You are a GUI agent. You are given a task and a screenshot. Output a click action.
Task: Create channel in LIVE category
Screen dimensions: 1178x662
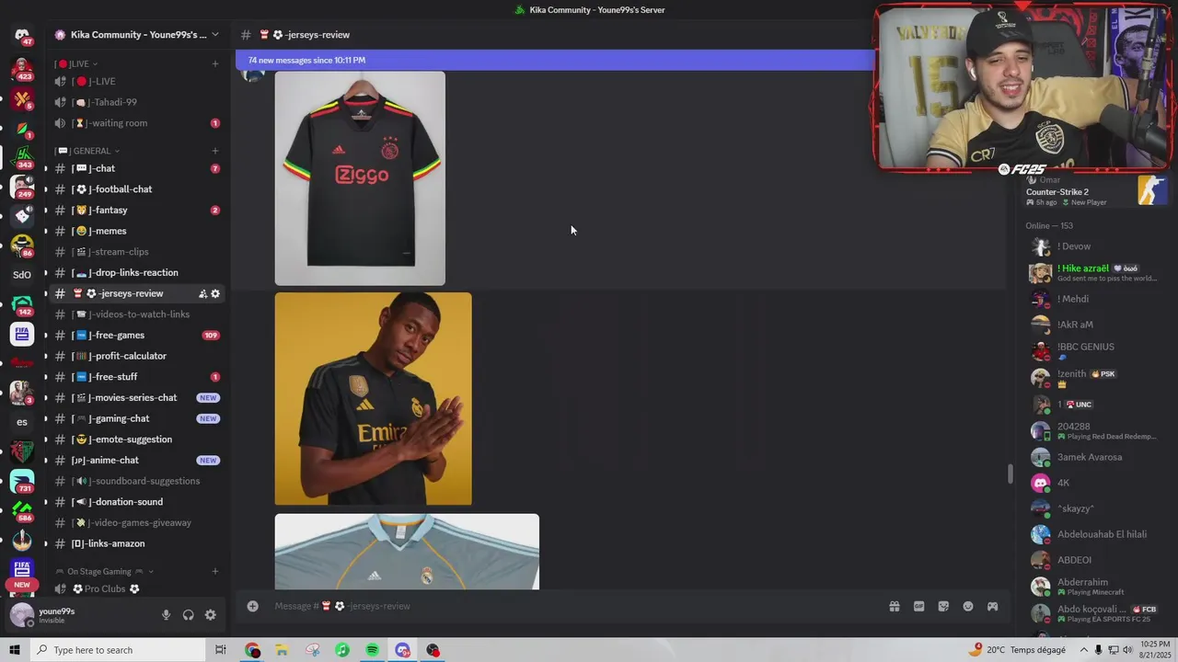click(x=215, y=63)
